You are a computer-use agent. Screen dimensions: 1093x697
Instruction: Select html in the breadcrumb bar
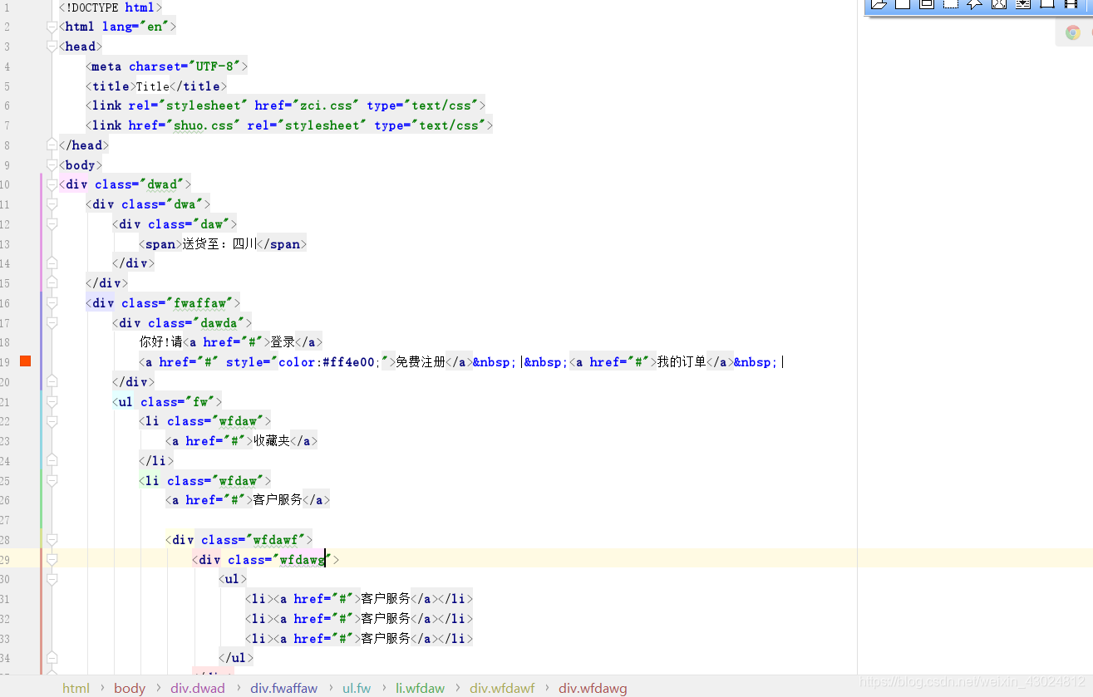[x=76, y=688]
